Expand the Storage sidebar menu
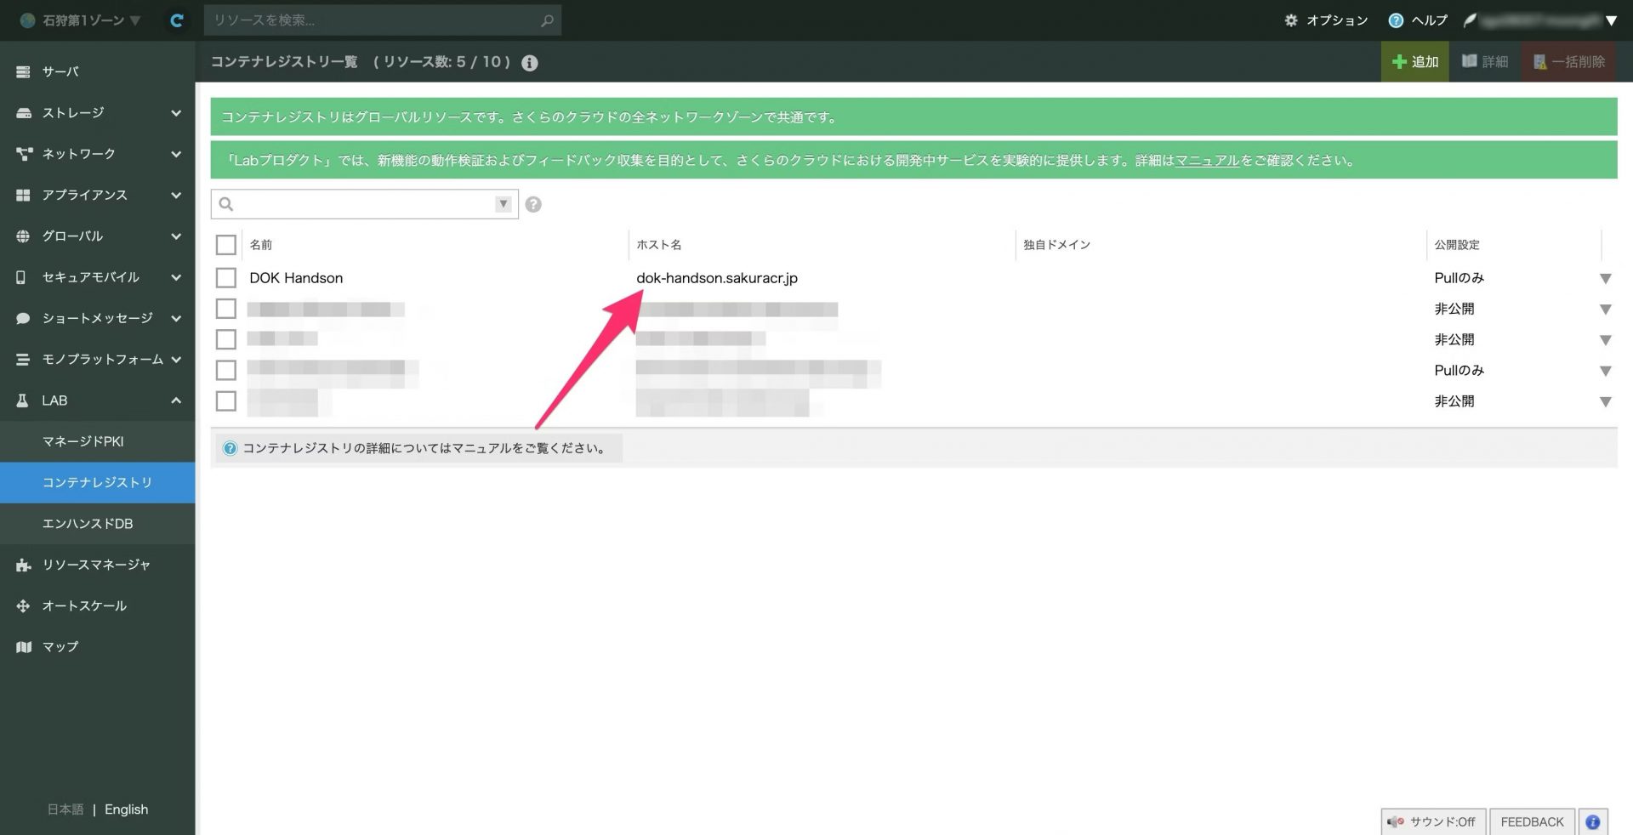1633x835 pixels. (97, 113)
